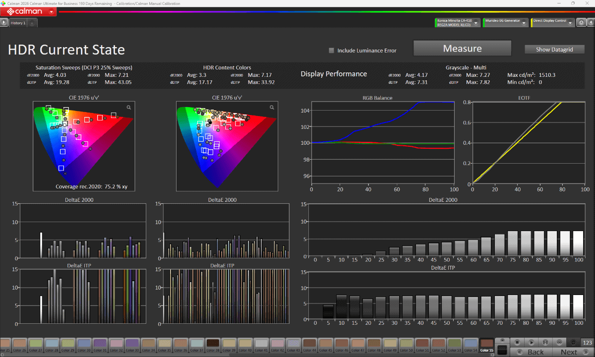Click the Back navigation button
Image resolution: width=595 pixels, height=357 pixels.
(532, 352)
